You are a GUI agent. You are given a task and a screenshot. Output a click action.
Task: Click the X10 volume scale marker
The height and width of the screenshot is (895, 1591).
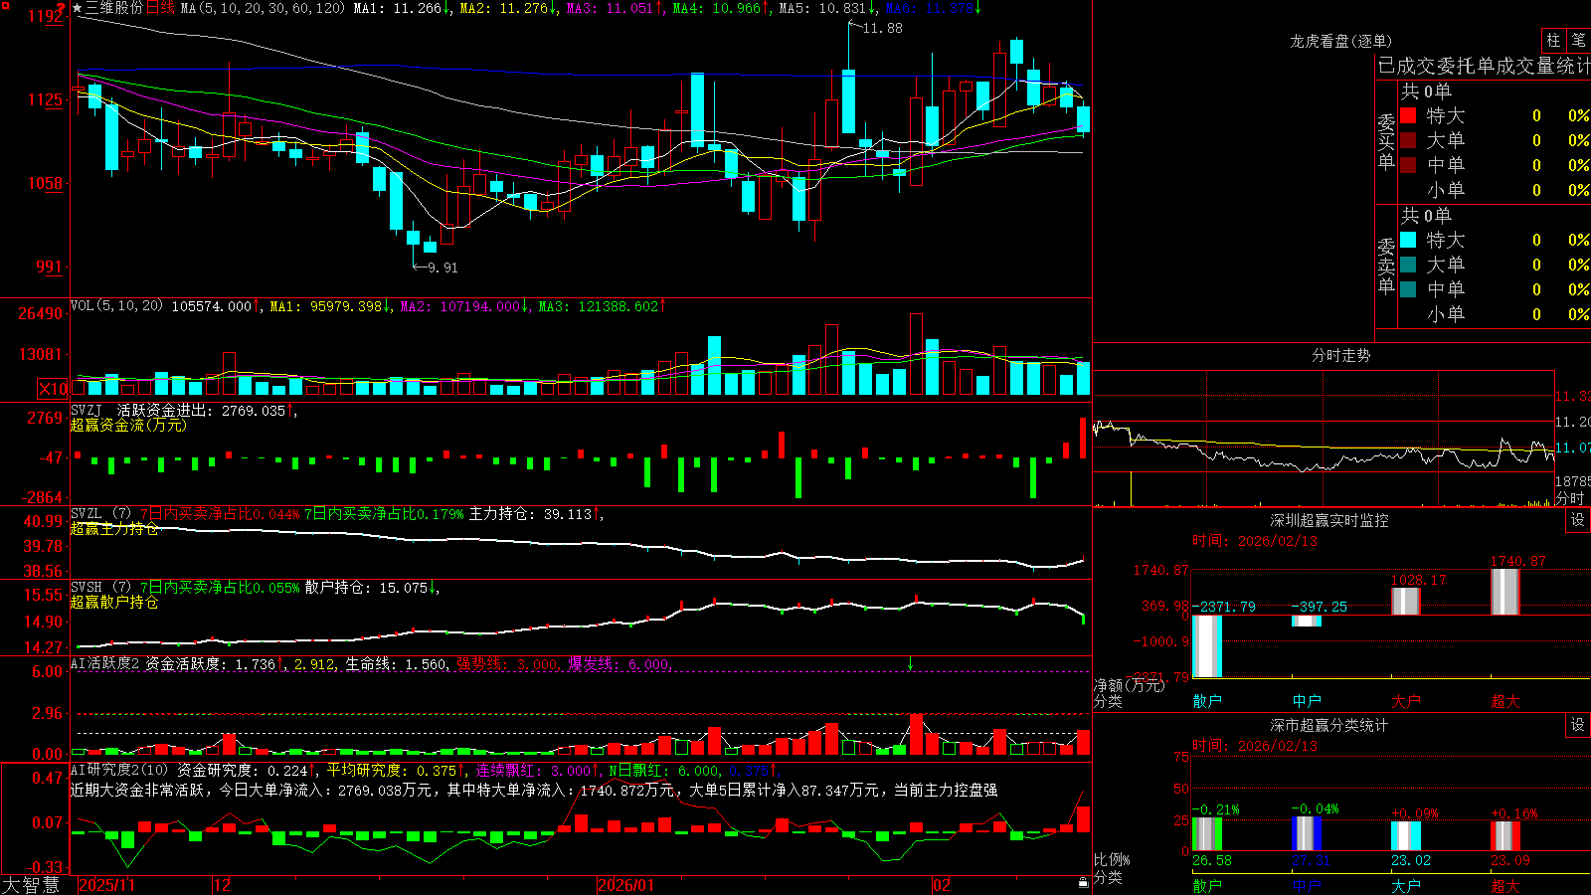[x=53, y=389]
